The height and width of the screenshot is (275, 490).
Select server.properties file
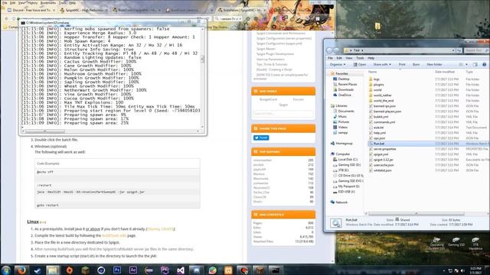pos(384,149)
